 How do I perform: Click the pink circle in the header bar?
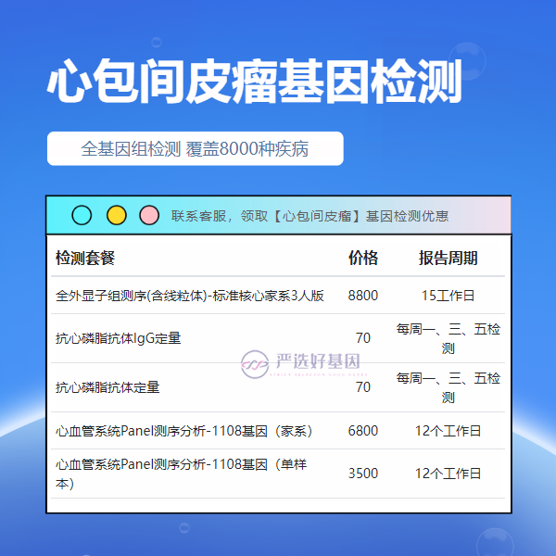[x=149, y=215]
